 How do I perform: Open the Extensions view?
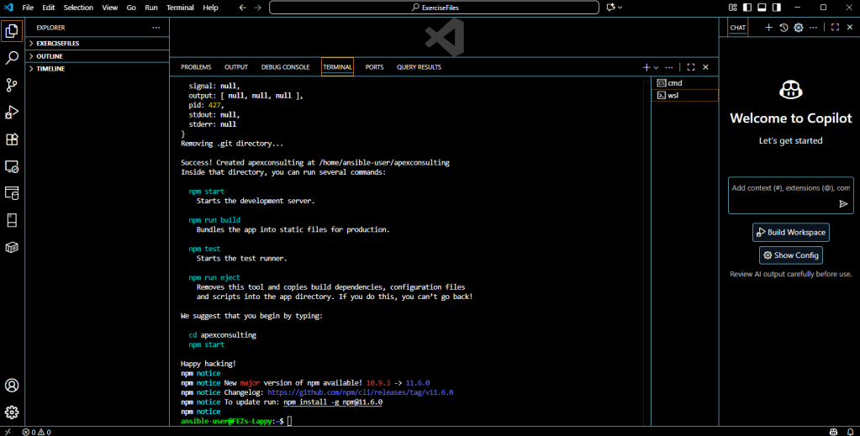(12, 139)
